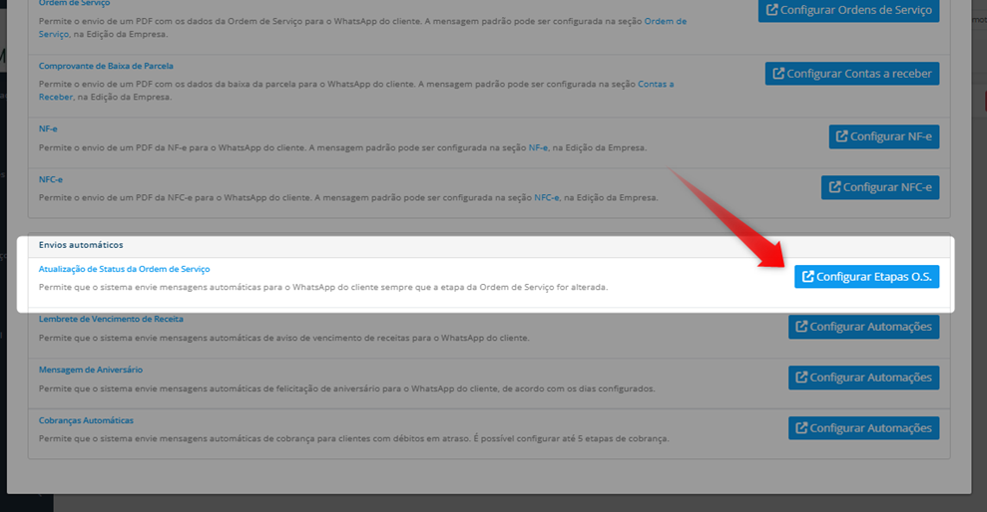
Task: Click the NFC-e inline link in description
Action: [x=546, y=197]
